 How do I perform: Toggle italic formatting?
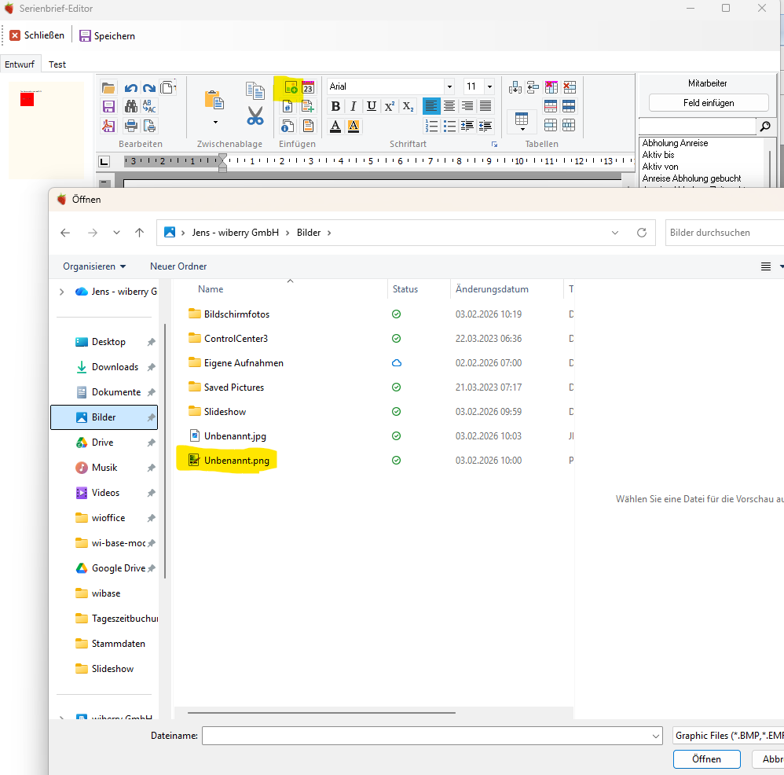click(354, 106)
